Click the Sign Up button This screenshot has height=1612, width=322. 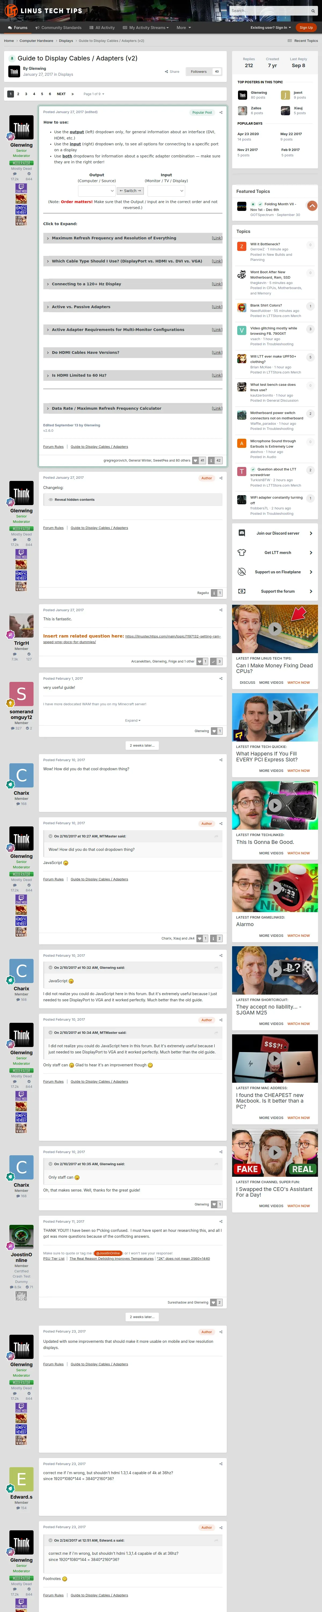point(306,27)
